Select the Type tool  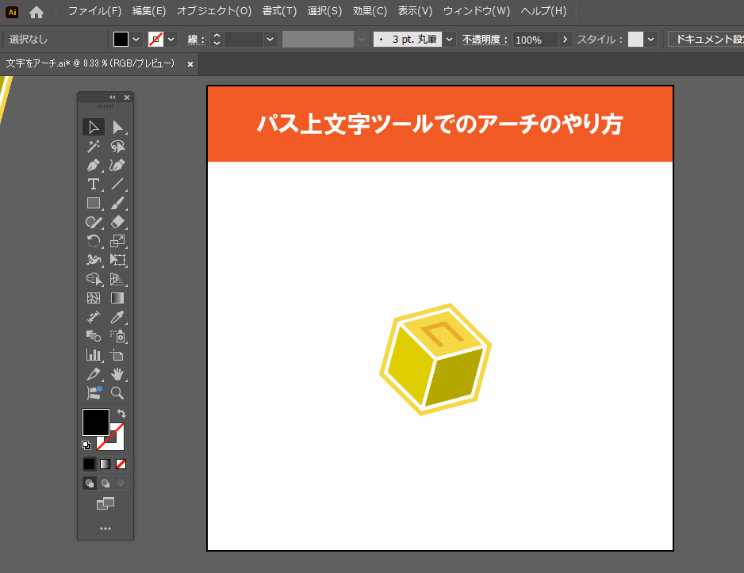pos(94,185)
